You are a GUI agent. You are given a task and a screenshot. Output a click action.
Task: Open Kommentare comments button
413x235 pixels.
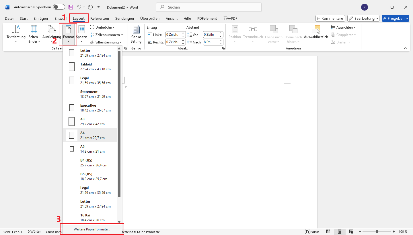point(330,18)
